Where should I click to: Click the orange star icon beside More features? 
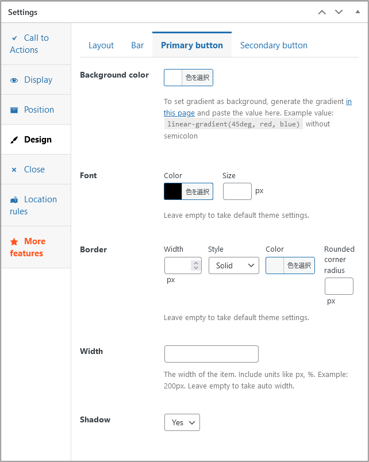click(14, 241)
